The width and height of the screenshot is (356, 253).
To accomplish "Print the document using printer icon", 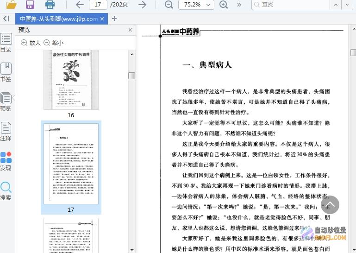I will pos(50,5).
